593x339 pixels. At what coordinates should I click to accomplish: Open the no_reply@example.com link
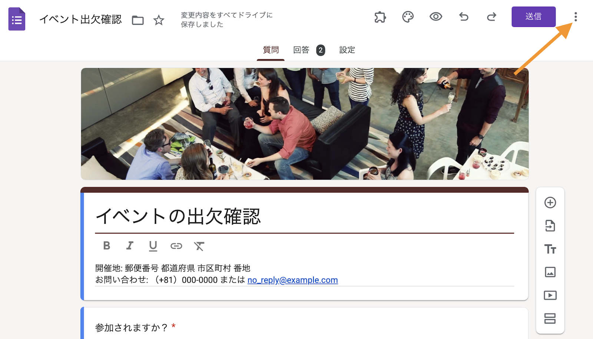pyautogui.click(x=292, y=280)
